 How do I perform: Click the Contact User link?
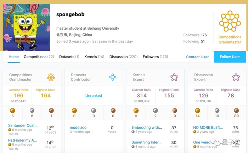(197, 57)
